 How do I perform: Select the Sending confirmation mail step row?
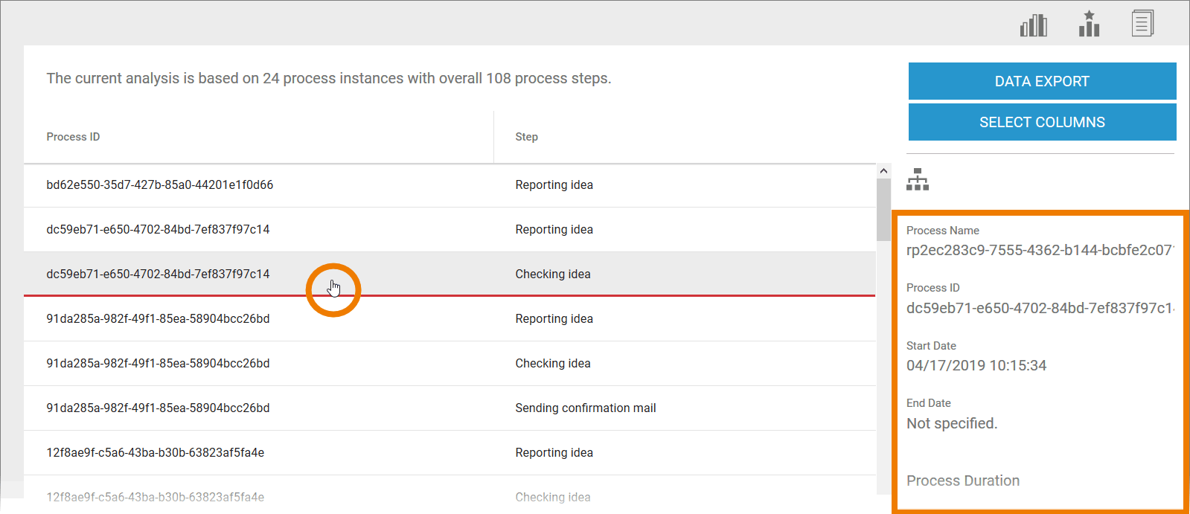585,408
